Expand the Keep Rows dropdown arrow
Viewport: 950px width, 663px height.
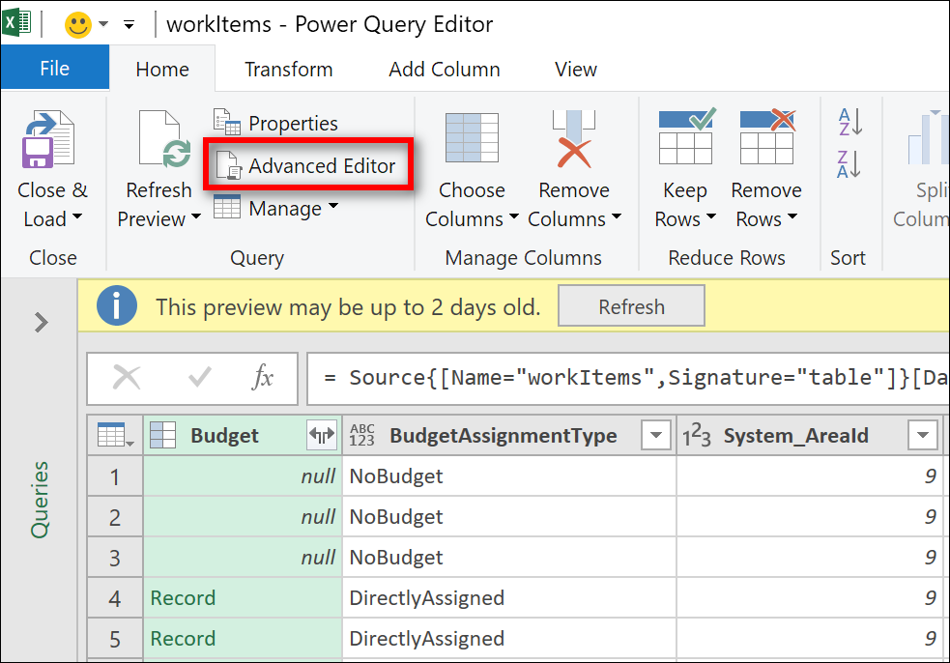pos(711,216)
